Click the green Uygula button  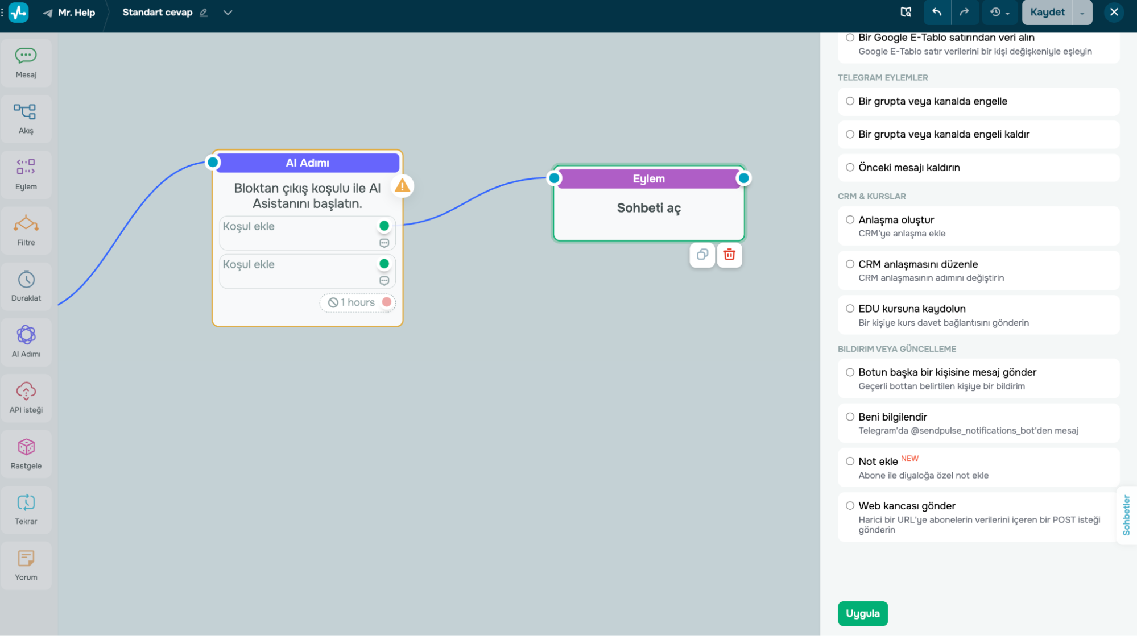[862, 613]
